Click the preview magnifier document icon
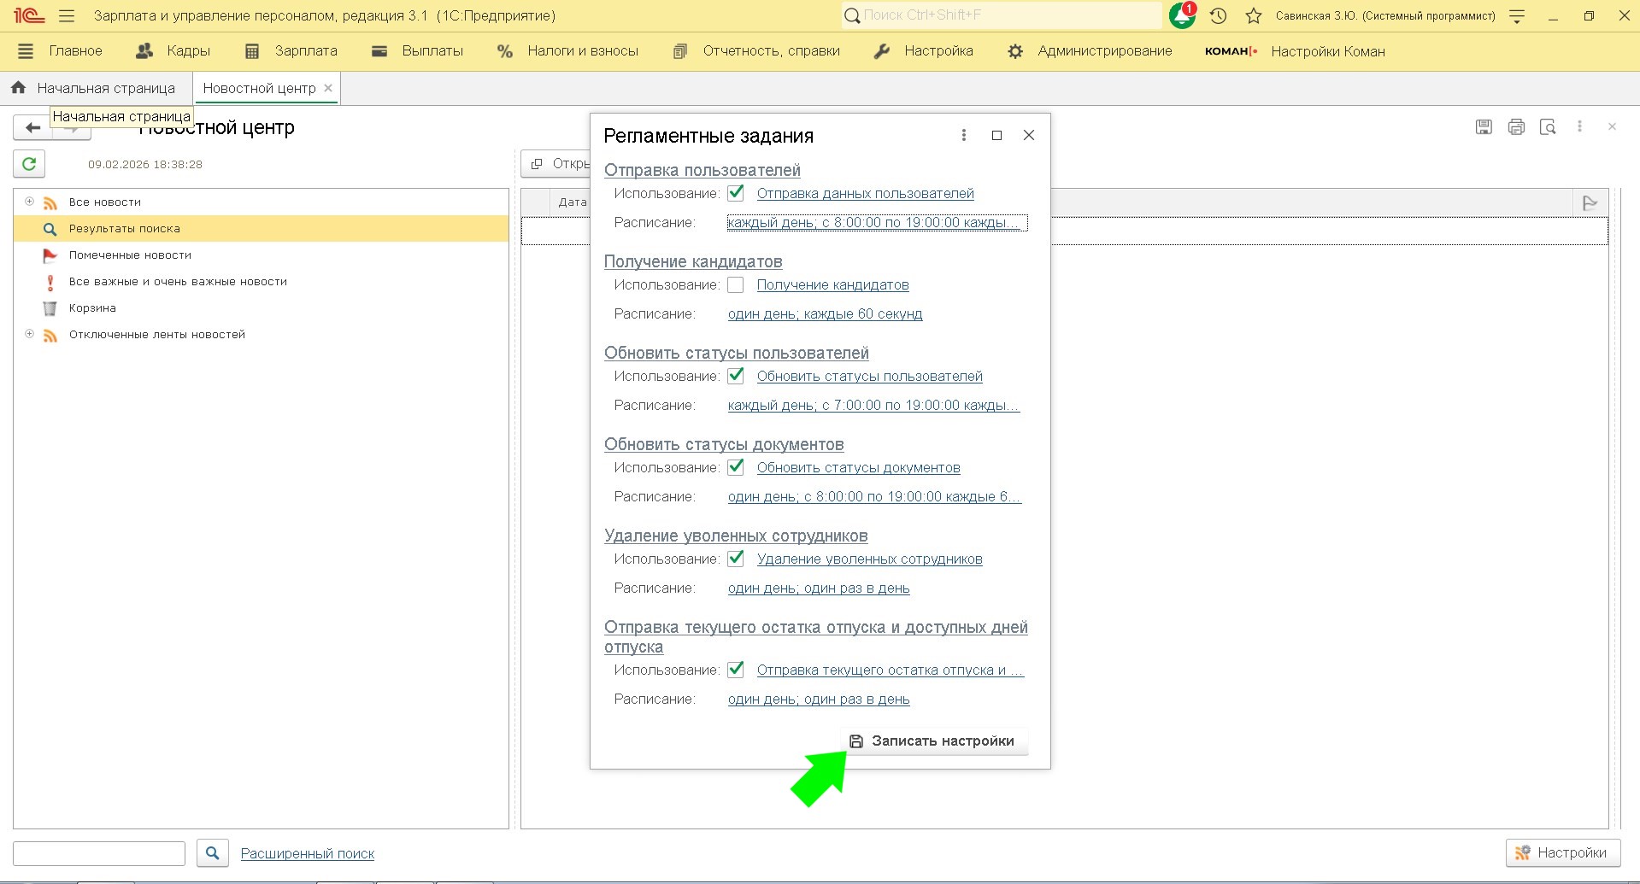This screenshot has width=1640, height=884. (1548, 127)
